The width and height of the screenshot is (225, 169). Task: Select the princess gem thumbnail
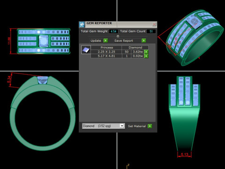(86, 50)
